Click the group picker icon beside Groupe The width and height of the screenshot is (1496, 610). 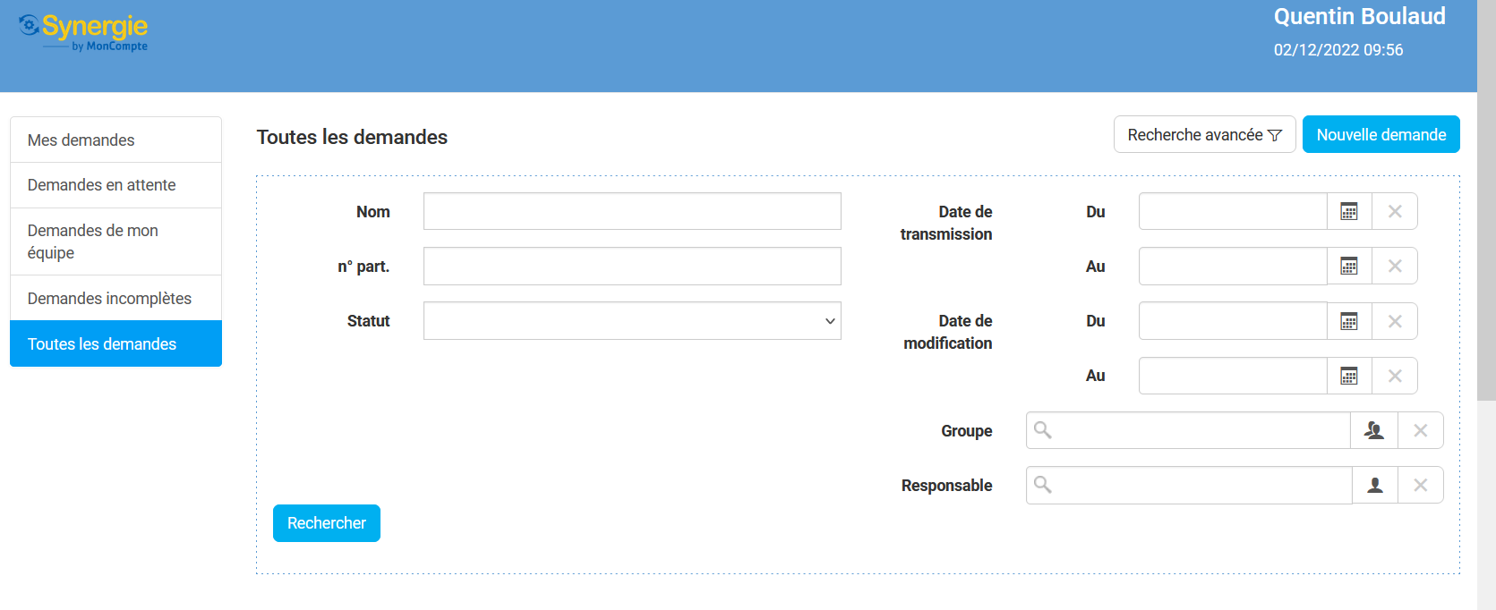click(x=1373, y=430)
